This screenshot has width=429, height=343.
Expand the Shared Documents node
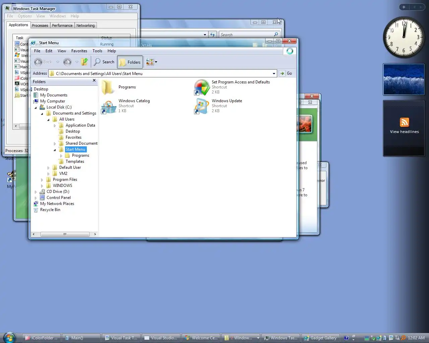pyautogui.click(x=55, y=144)
